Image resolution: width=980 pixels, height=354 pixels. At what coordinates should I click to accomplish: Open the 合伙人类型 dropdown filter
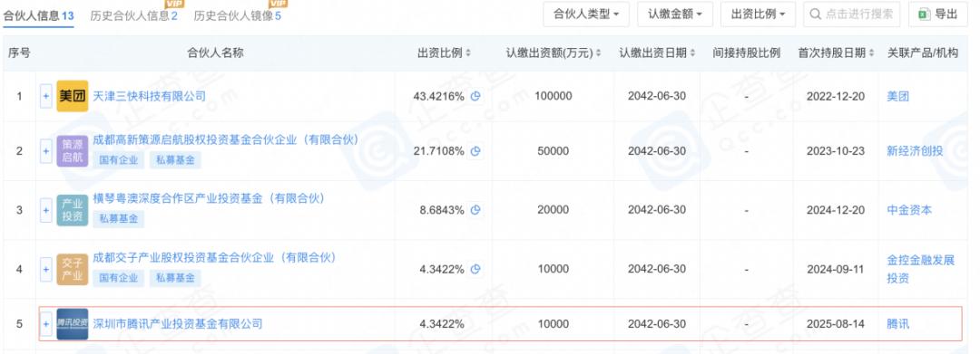(x=586, y=14)
